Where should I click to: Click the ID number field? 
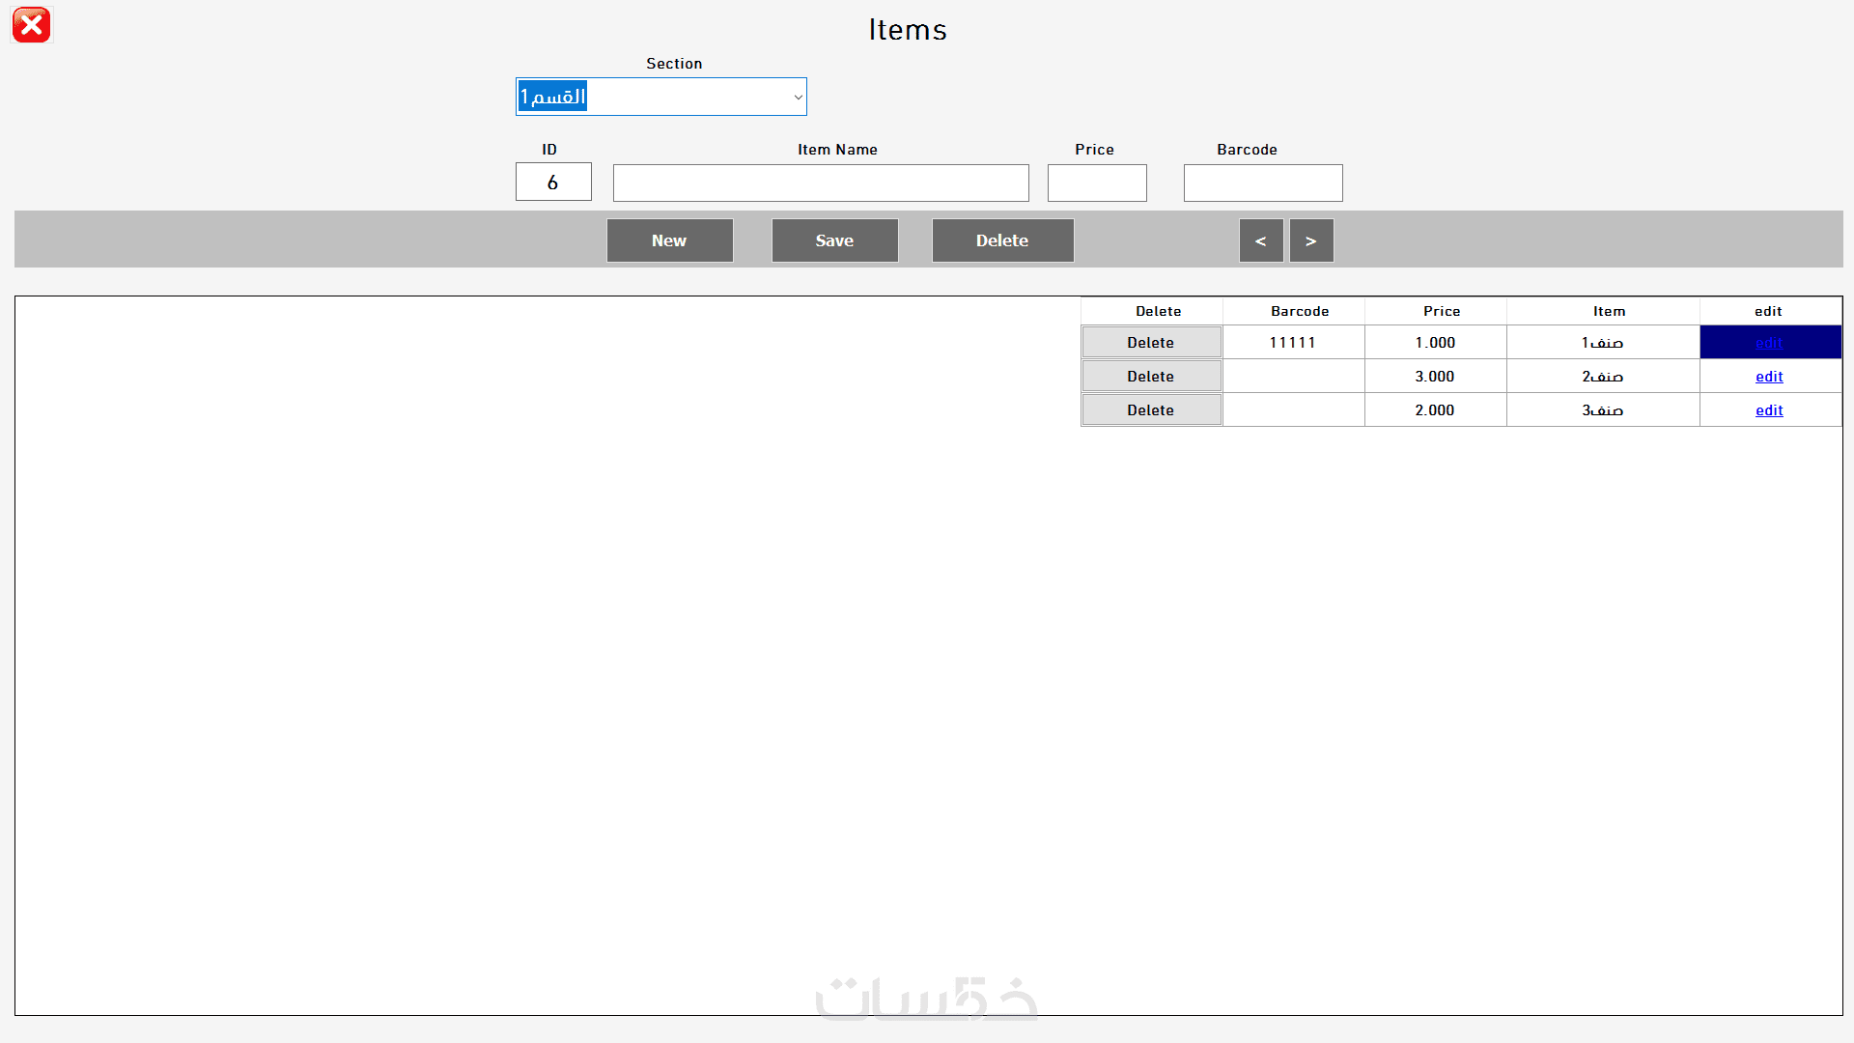point(553,183)
